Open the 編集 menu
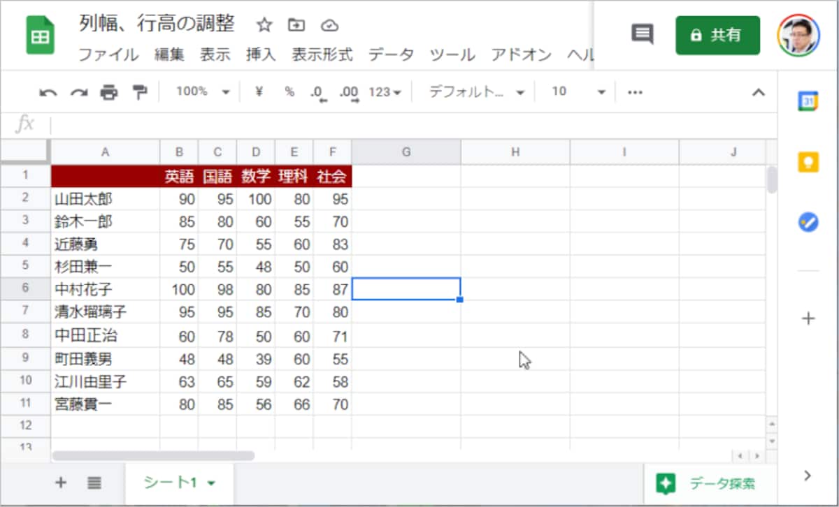Viewport: 839px width, 507px height. pyautogui.click(x=169, y=54)
